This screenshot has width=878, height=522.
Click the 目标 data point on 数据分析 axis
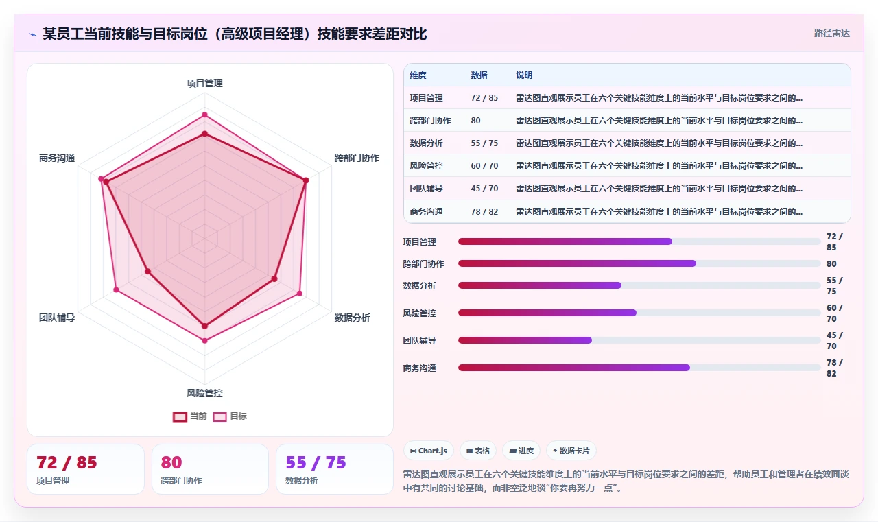[x=300, y=294]
